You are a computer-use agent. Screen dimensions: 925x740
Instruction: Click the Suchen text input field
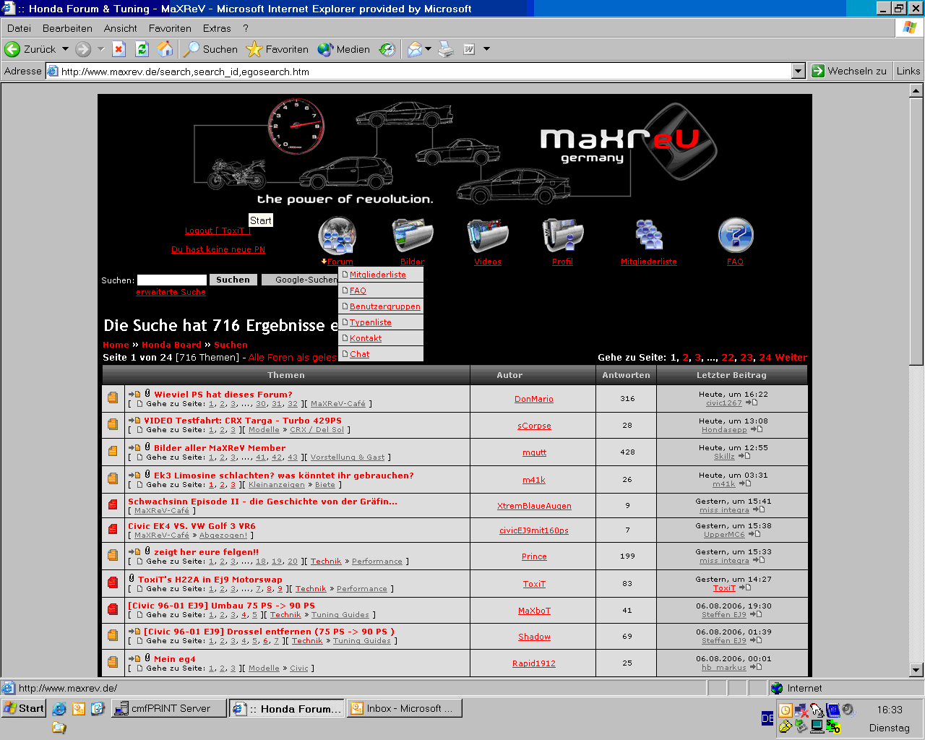coord(172,280)
